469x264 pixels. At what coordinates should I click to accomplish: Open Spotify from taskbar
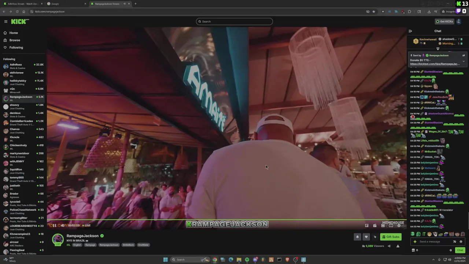(247, 260)
